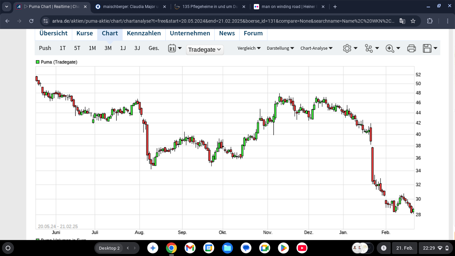Click the save diskette icon
This screenshot has width=455, height=256.
point(427,48)
